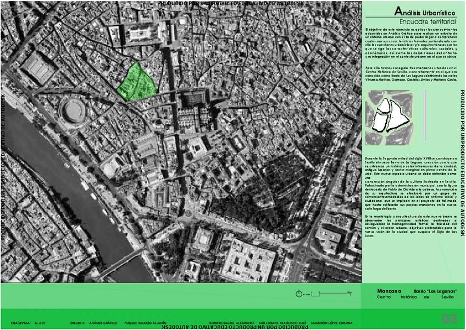Click the 'Barrio "Las Lagunas"' label
The image size is (466, 330).
[x=435, y=291]
